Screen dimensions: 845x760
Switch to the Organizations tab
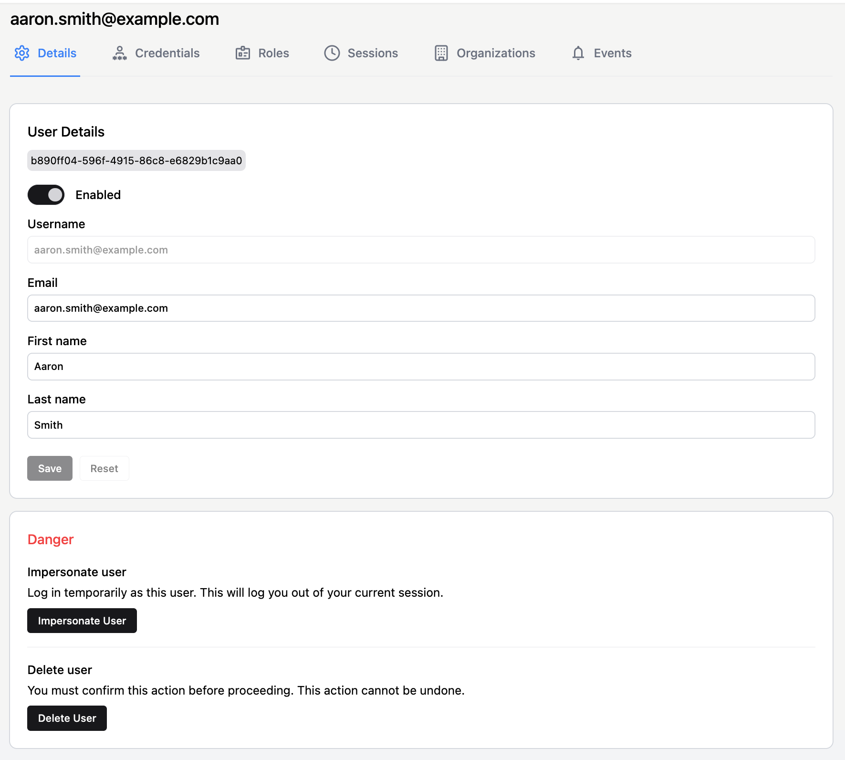[x=496, y=53]
